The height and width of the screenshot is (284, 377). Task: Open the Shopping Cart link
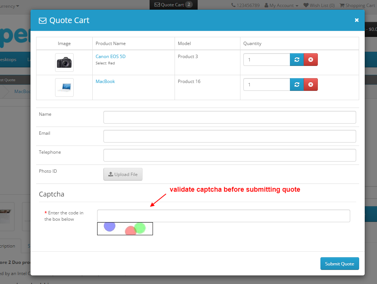pos(358,5)
